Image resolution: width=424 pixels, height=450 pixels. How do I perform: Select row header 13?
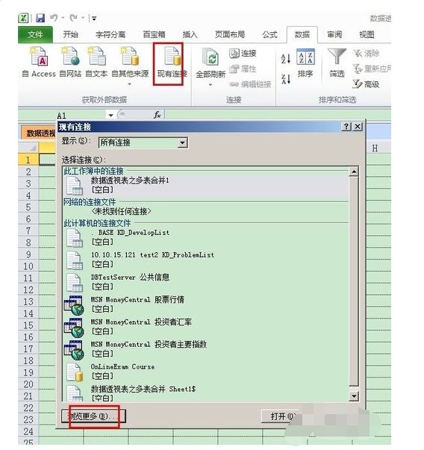(28, 301)
